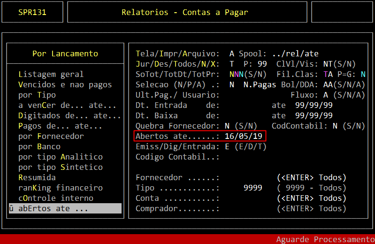Select 'a venCer de... ate...' option
This screenshot has width=375, height=244.
click(67, 105)
